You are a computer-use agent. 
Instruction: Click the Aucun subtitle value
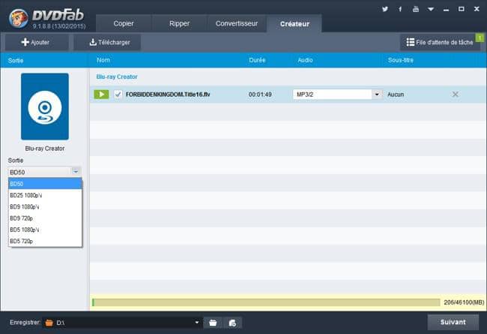click(x=396, y=95)
